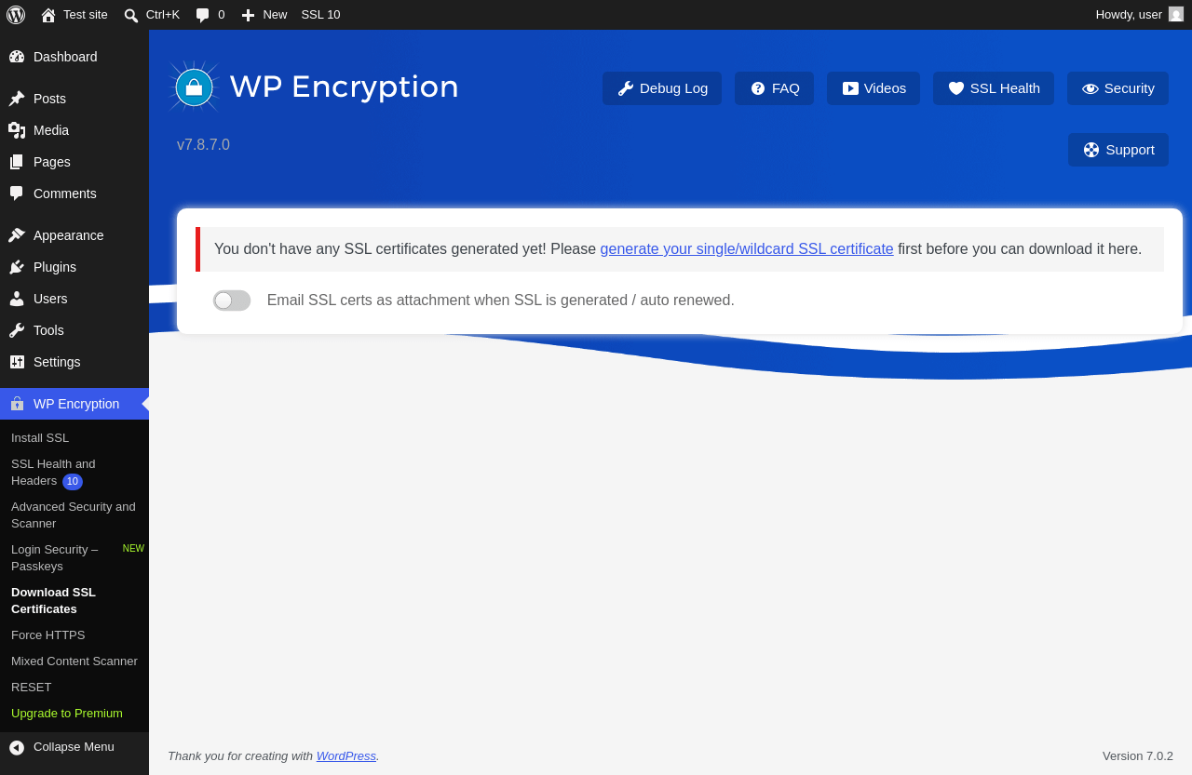Follow the generate SSL certificate link
The image size is (1192, 775).
pyautogui.click(x=747, y=249)
